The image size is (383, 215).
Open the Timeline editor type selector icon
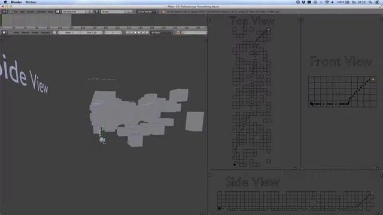click(x=4, y=32)
